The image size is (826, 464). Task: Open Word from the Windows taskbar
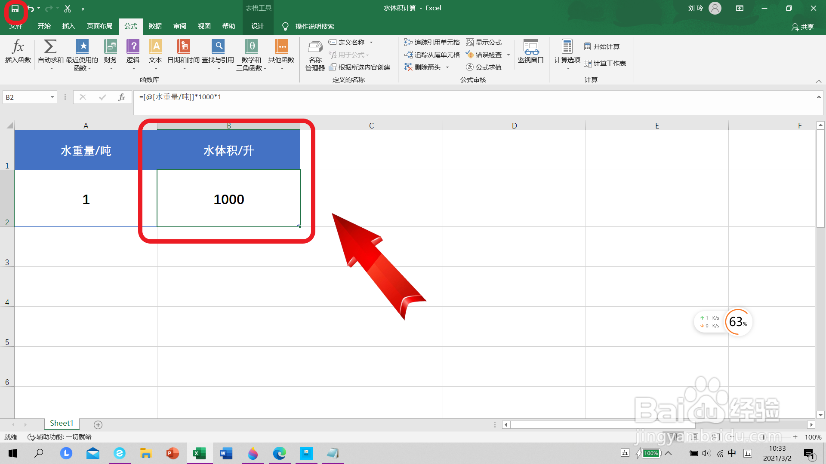(x=226, y=453)
